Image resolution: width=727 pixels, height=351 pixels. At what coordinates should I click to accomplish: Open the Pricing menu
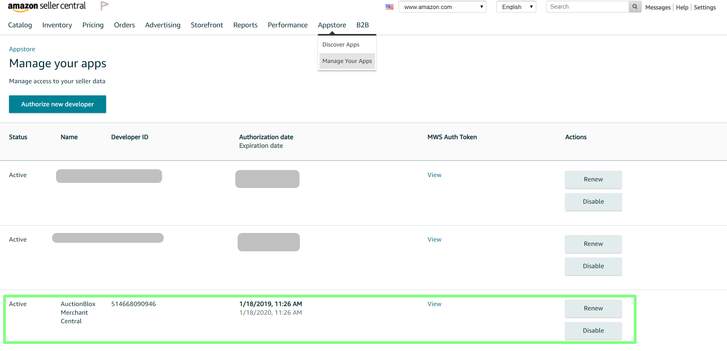coord(93,25)
